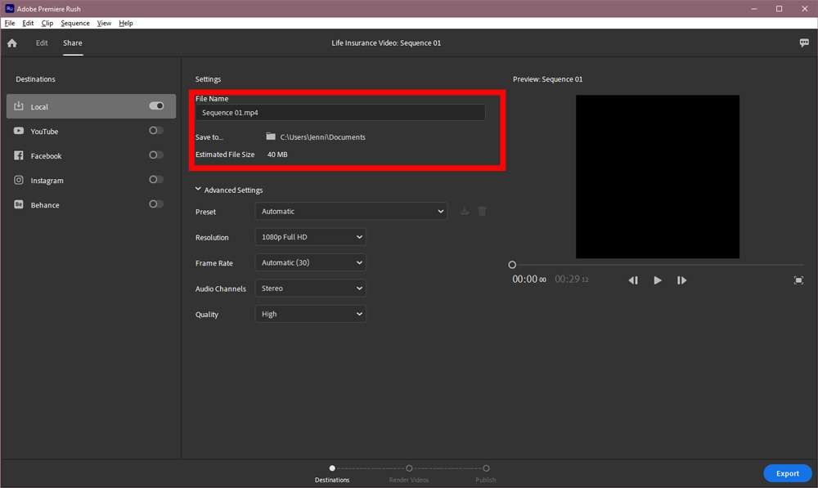The height and width of the screenshot is (488, 818).
Task: Delete the preset with the trash icon
Action: [x=482, y=211]
